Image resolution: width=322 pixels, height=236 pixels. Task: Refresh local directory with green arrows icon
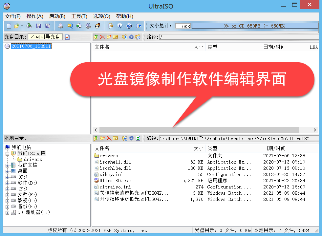138,138
